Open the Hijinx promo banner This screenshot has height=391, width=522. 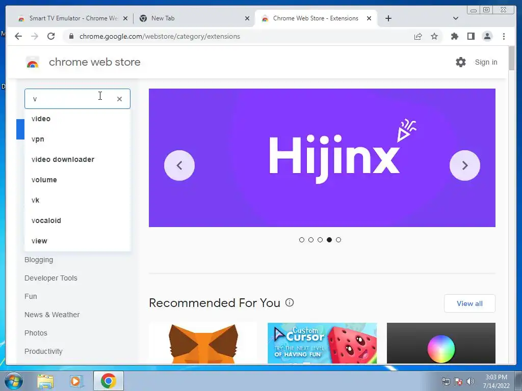pyautogui.click(x=322, y=158)
